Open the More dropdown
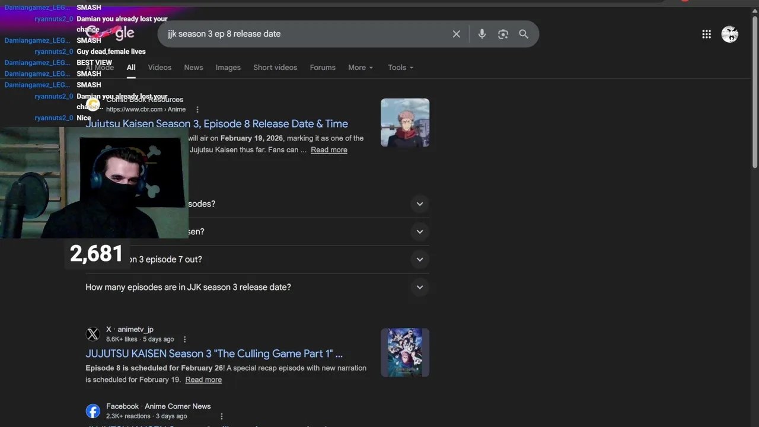 pyautogui.click(x=361, y=68)
